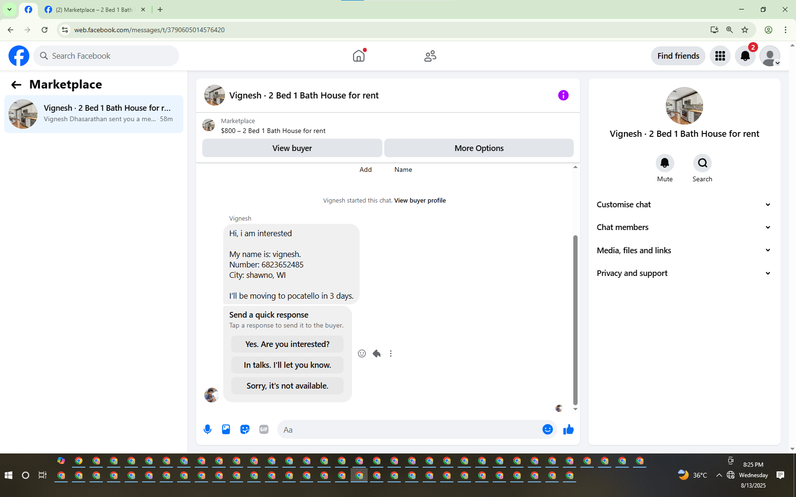796x497 pixels.
Task: Attach a photo file icon
Action: point(226,429)
